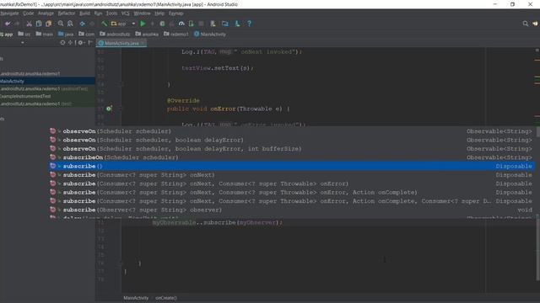The image size is (540, 303).
Task: Open the Navigate menu
Action: [x=9, y=13]
